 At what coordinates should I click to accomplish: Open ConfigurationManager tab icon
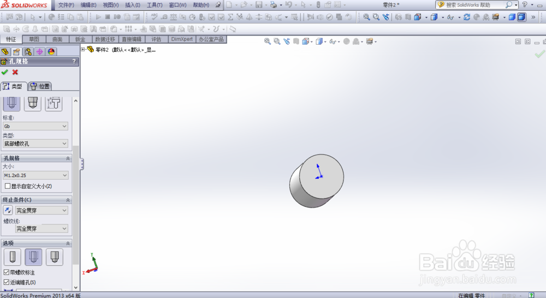click(x=28, y=52)
